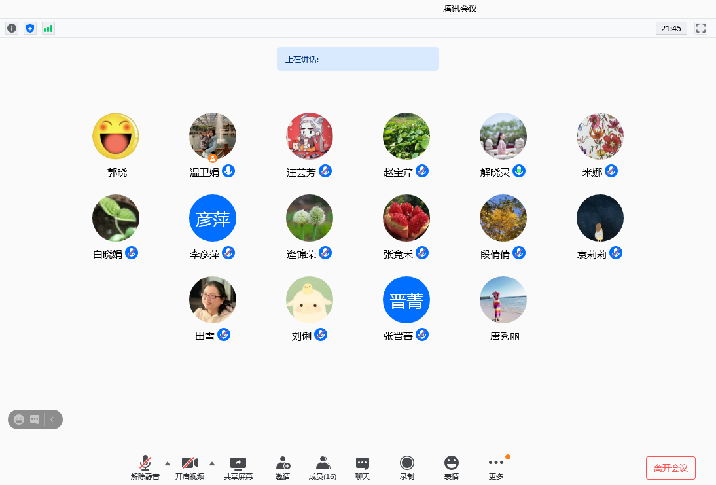716x485 pixels.
Task: Open the Members (成员) list
Action: click(x=323, y=468)
